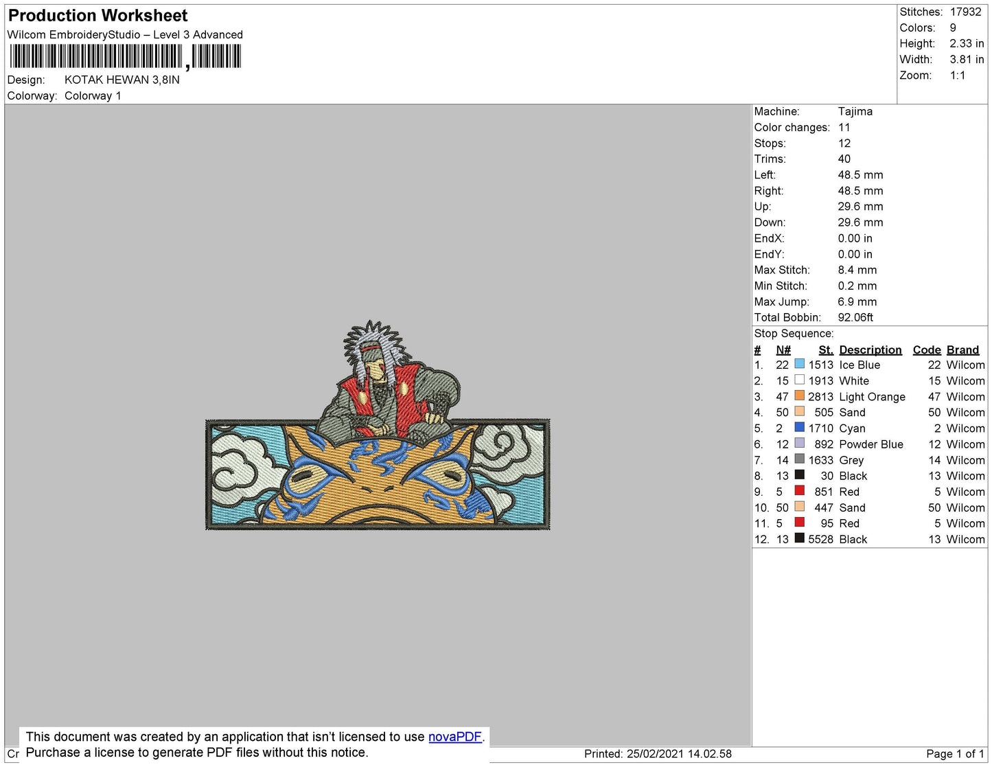The image size is (992, 767).
Task: Click the stitch count '5528'
Action: click(820, 539)
